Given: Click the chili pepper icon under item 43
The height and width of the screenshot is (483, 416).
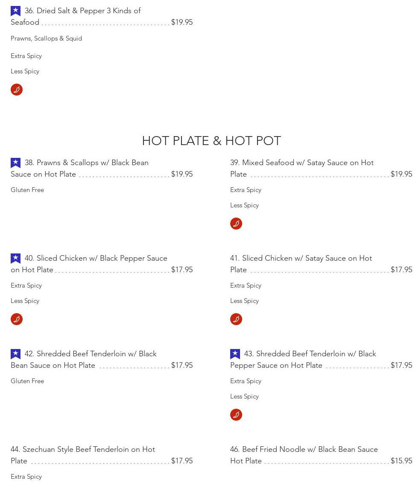Looking at the screenshot, I should pyautogui.click(x=236, y=415).
